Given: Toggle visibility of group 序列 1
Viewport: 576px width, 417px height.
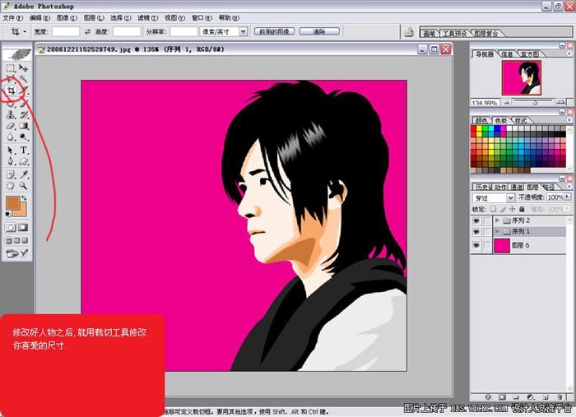Looking at the screenshot, I should tap(476, 232).
